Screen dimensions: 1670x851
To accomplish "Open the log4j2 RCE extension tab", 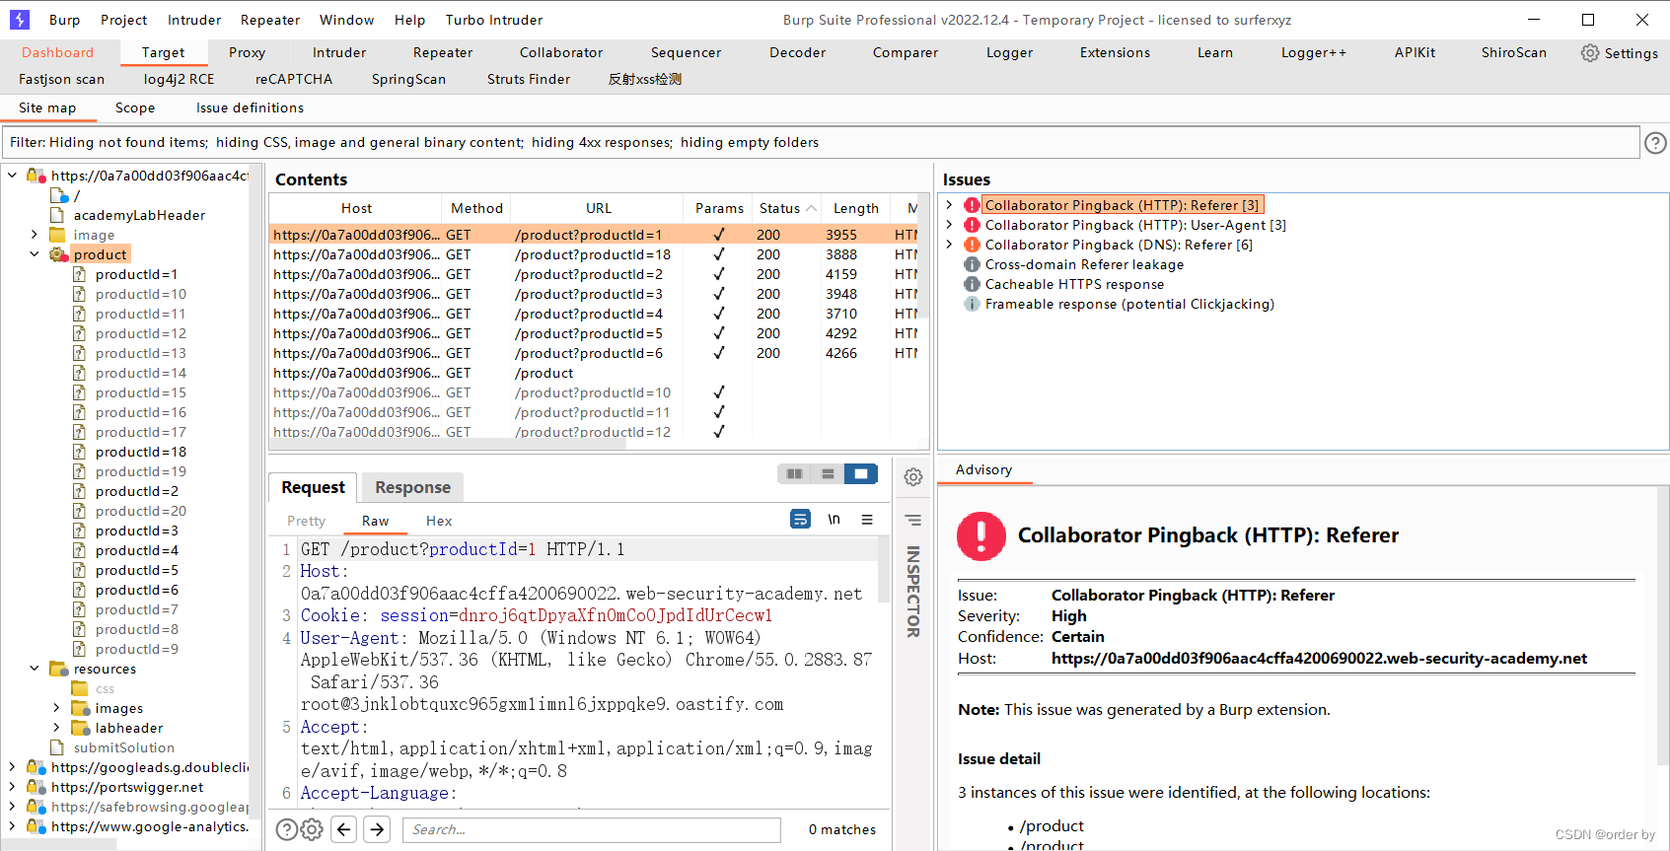I will click(179, 80).
